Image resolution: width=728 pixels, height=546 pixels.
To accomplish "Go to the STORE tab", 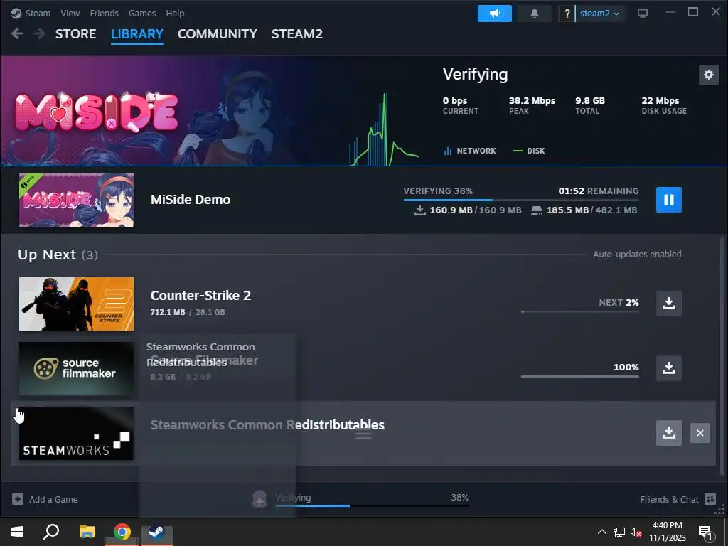I will pyautogui.click(x=75, y=34).
